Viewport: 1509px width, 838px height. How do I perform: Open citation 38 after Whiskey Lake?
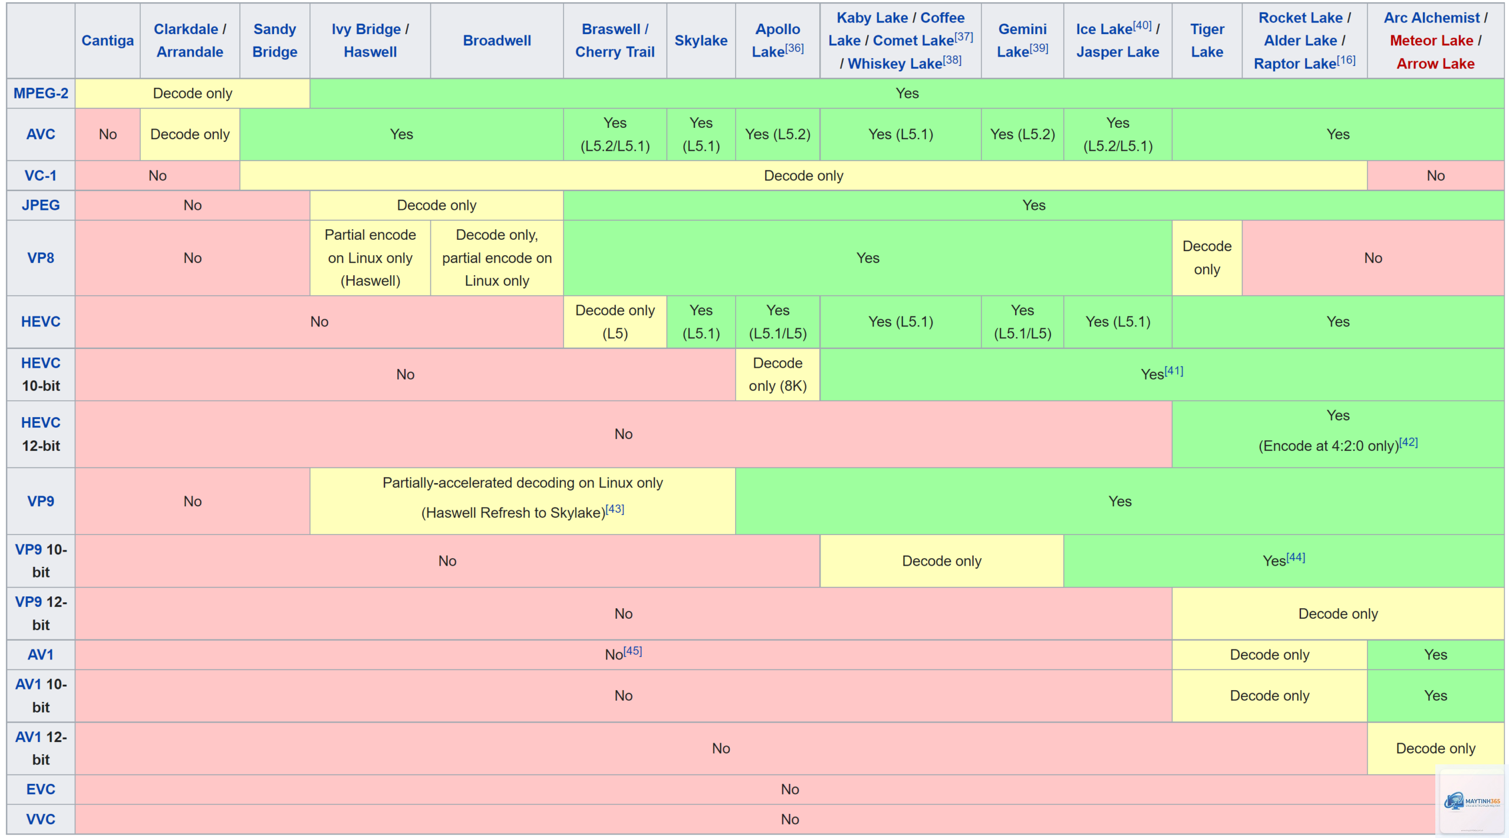tap(952, 60)
